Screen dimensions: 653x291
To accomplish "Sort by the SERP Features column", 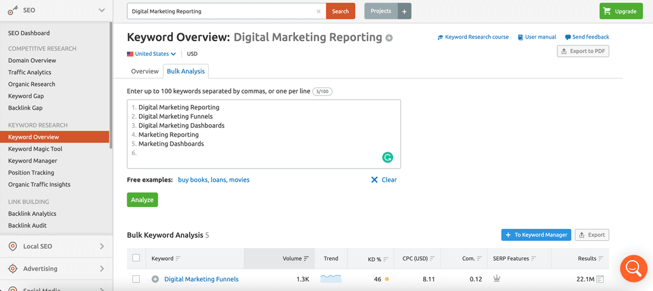I will [x=515, y=258].
